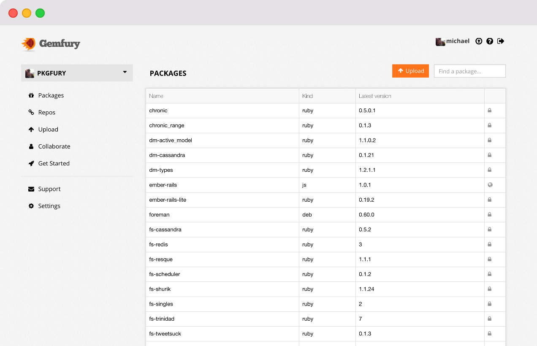Expand the PKGFURY account dropdown
Screen dimensions: 537x346
[125, 72]
